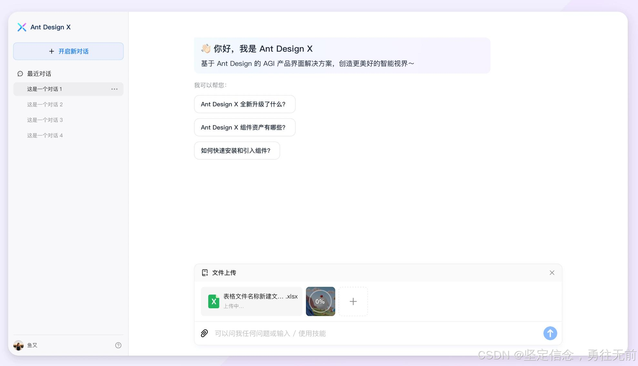638x366 pixels.
Task: Select conversation 这是一个对话 3
Action: (x=45, y=120)
